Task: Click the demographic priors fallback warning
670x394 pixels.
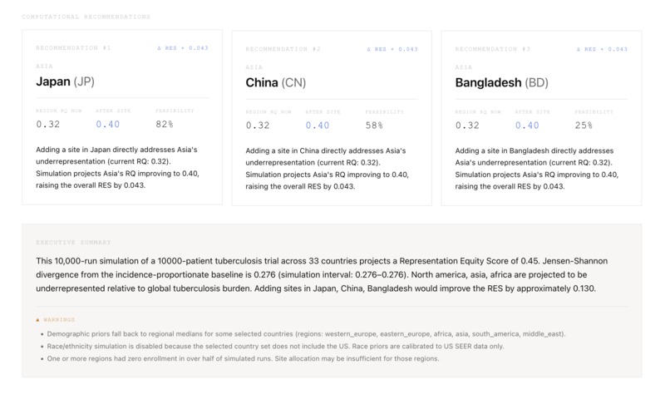Action: point(306,334)
